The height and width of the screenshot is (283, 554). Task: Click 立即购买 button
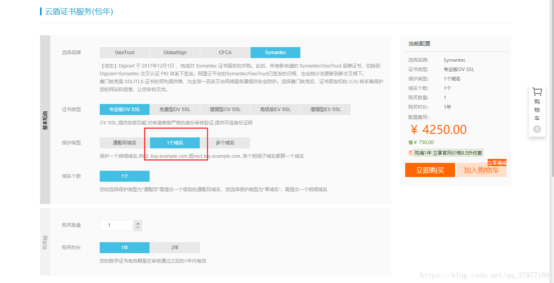tap(430, 170)
